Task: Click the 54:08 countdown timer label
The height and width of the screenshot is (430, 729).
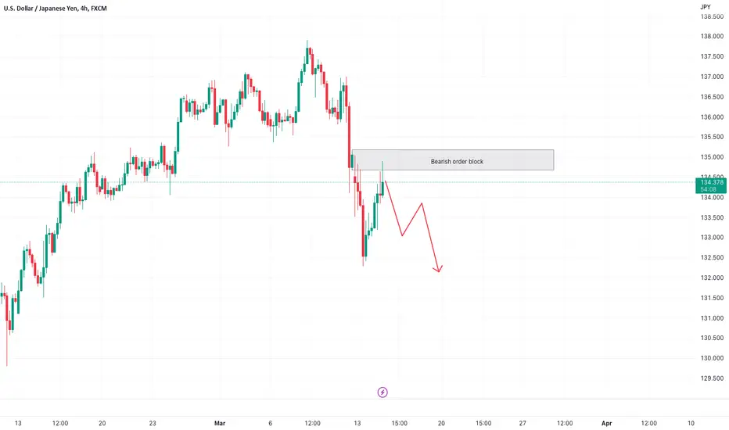Action: pos(708,189)
